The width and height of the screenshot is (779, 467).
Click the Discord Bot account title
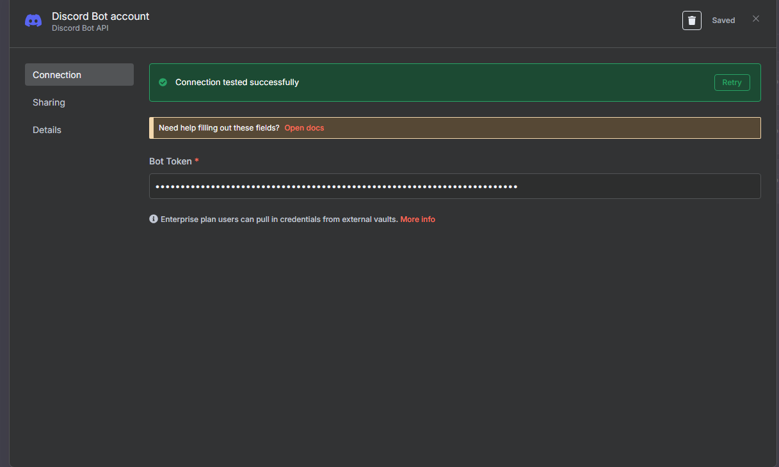pyautogui.click(x=100, y=16)
